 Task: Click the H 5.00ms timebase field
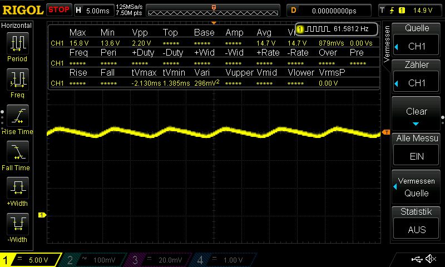(x=94, y=11)
